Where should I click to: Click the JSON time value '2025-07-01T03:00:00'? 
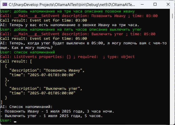pyautogui.click(x=51, y=75)
